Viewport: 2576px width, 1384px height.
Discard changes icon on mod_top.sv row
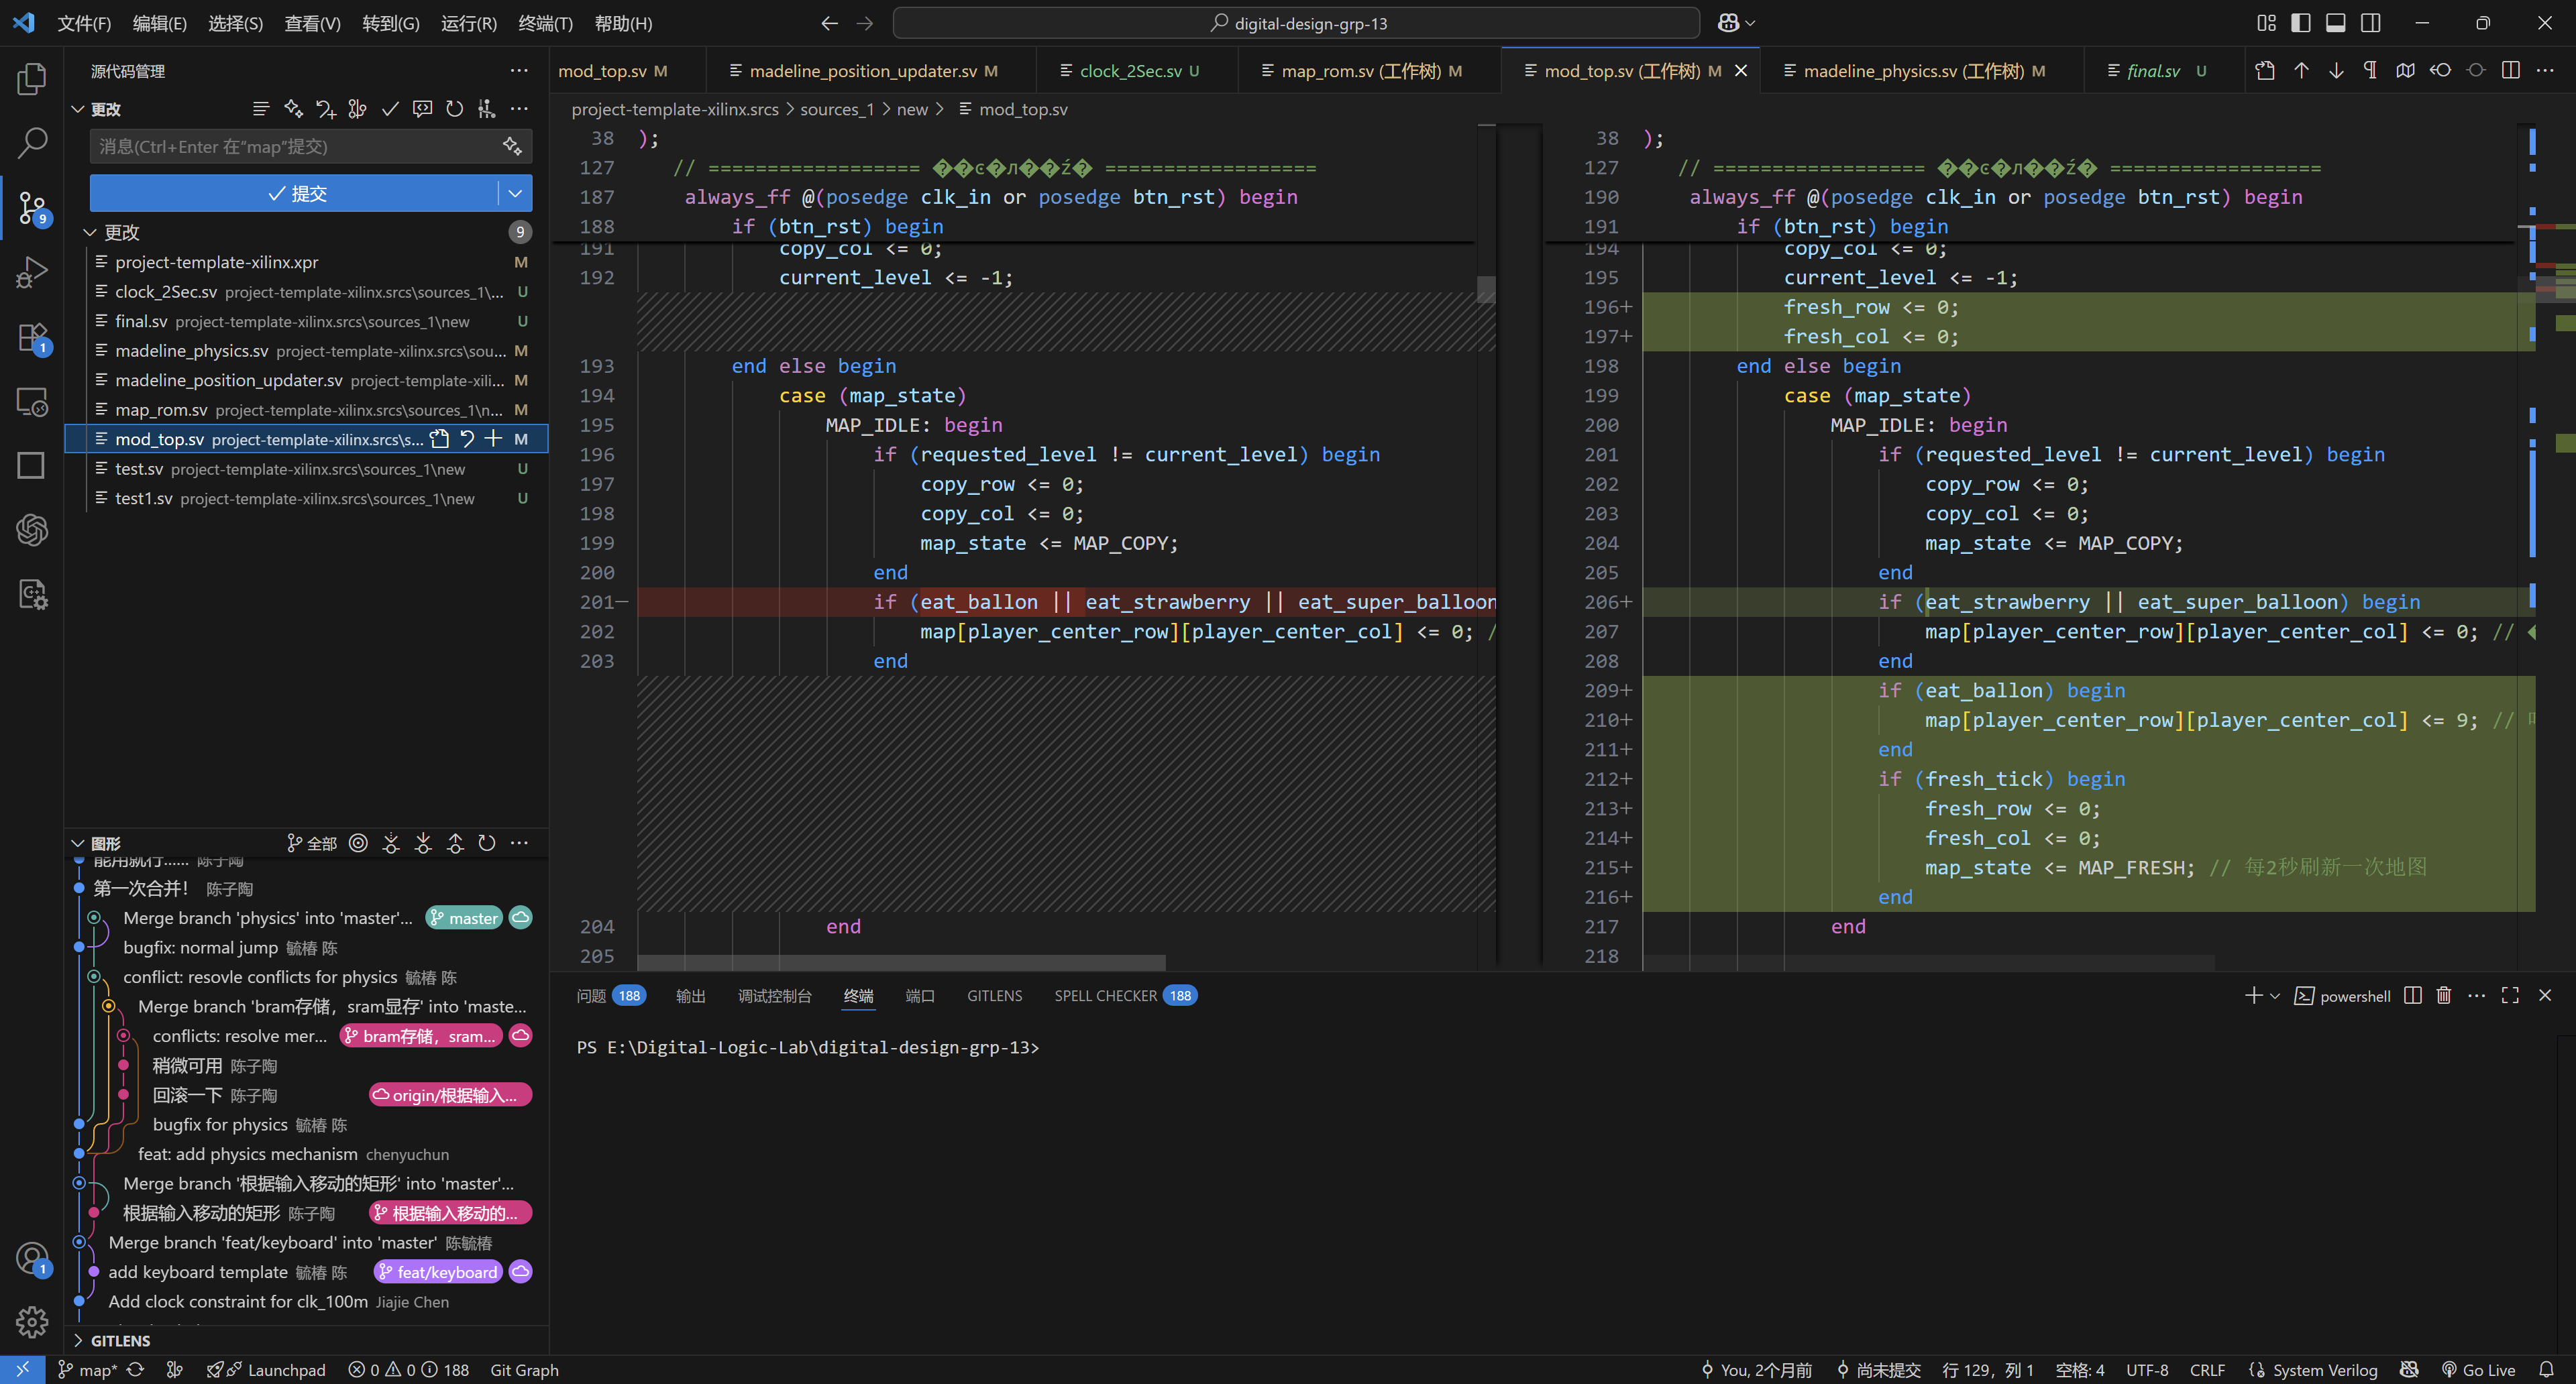467,439
